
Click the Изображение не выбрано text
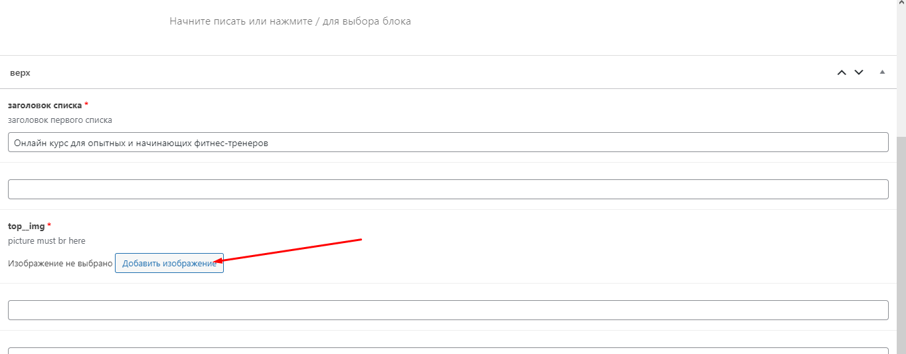pos(60,264)
